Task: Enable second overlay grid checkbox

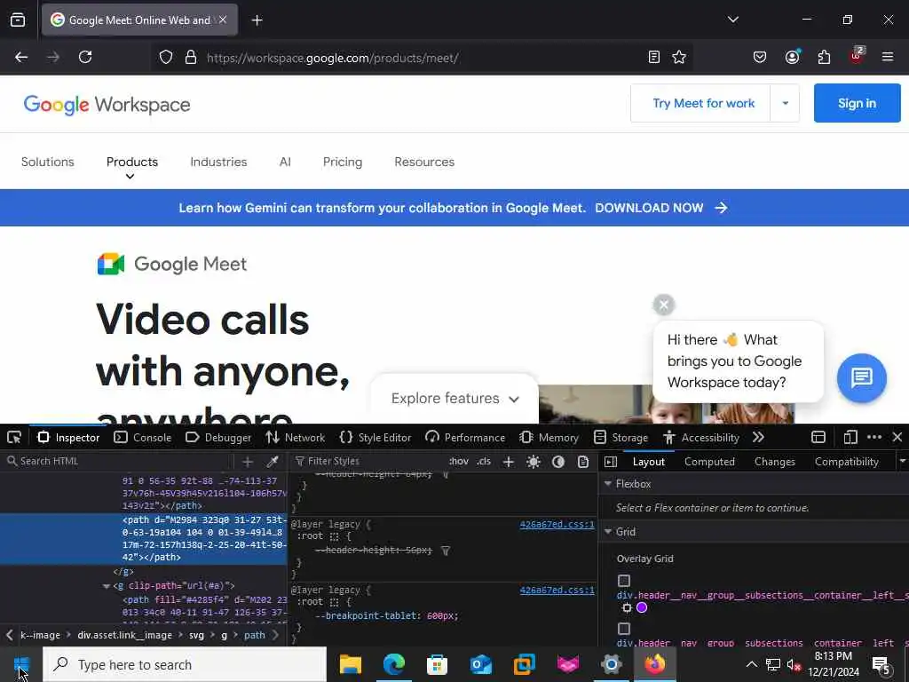Action: coord(624,629)
